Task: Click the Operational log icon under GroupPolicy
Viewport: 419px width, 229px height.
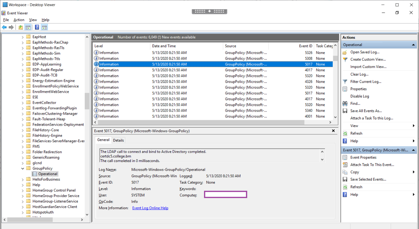Action: (x=34, y=174)
